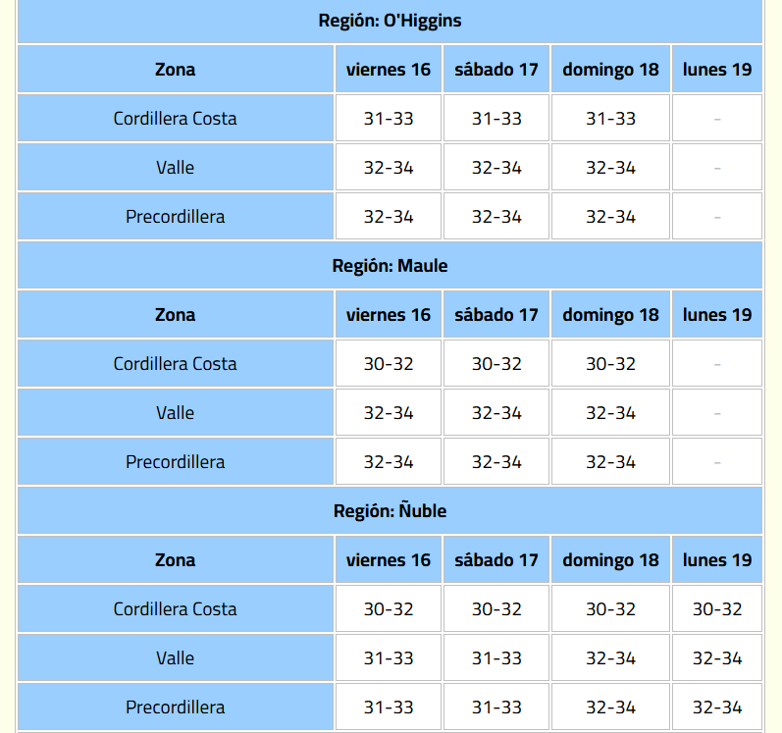Select Maule Cordillera Costa sábado 17 value
The image size is (782, 733).
point(496,364)
